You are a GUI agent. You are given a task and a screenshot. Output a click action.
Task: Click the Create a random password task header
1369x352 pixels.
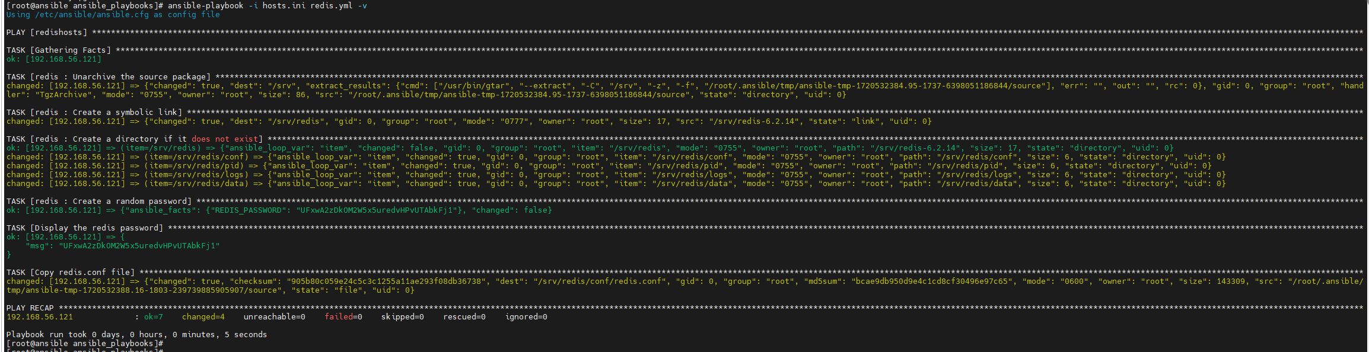tap(99, 201)
